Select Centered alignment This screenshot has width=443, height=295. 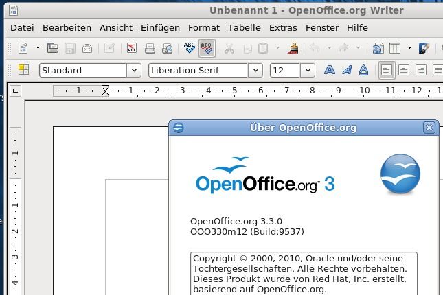[x=404, y=70]
